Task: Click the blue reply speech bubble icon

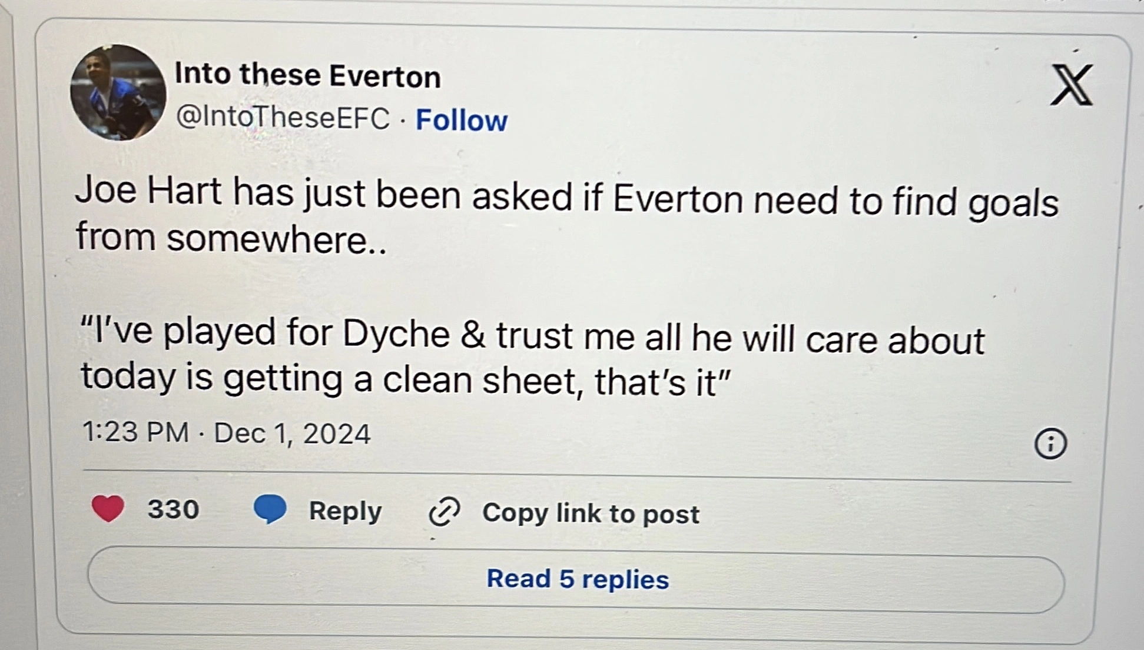Action: point(270,508)
